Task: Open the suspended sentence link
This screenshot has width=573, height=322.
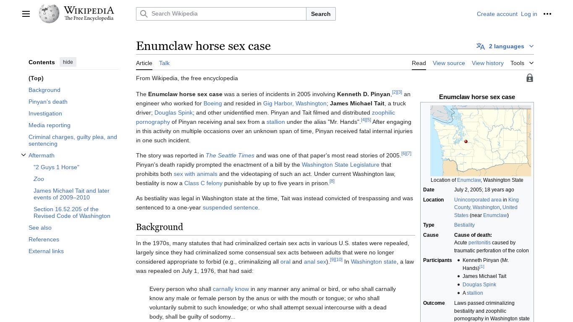Action: tap(230, 207)
